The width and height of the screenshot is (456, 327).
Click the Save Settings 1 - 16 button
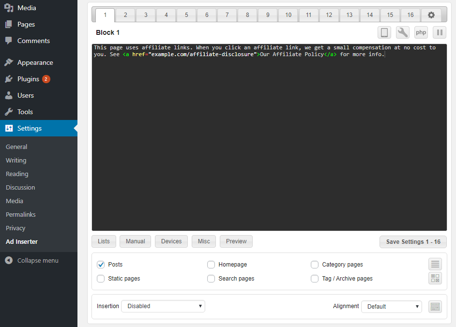413,241
